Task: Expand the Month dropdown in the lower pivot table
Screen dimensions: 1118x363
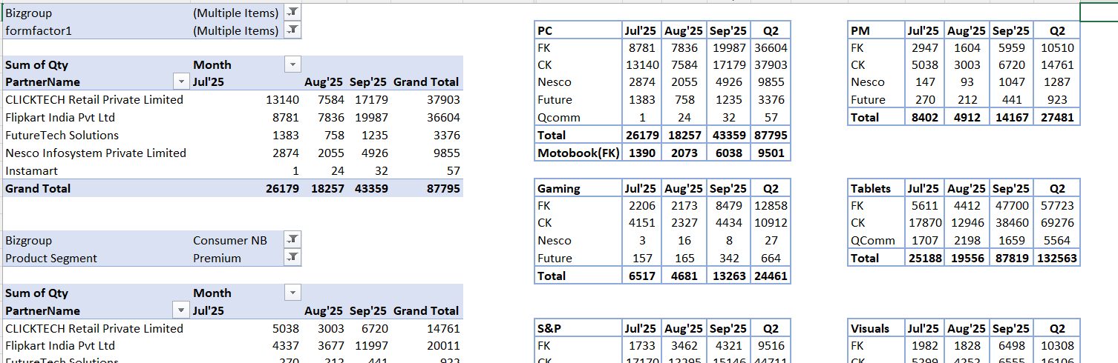Action: click(292, 293)
